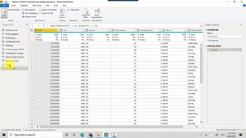
Task: Click the data type icon of the Month column
Action: (x=164, y=30)
